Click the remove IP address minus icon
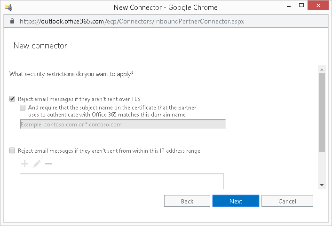332x226 pixels. pos(48,164)
